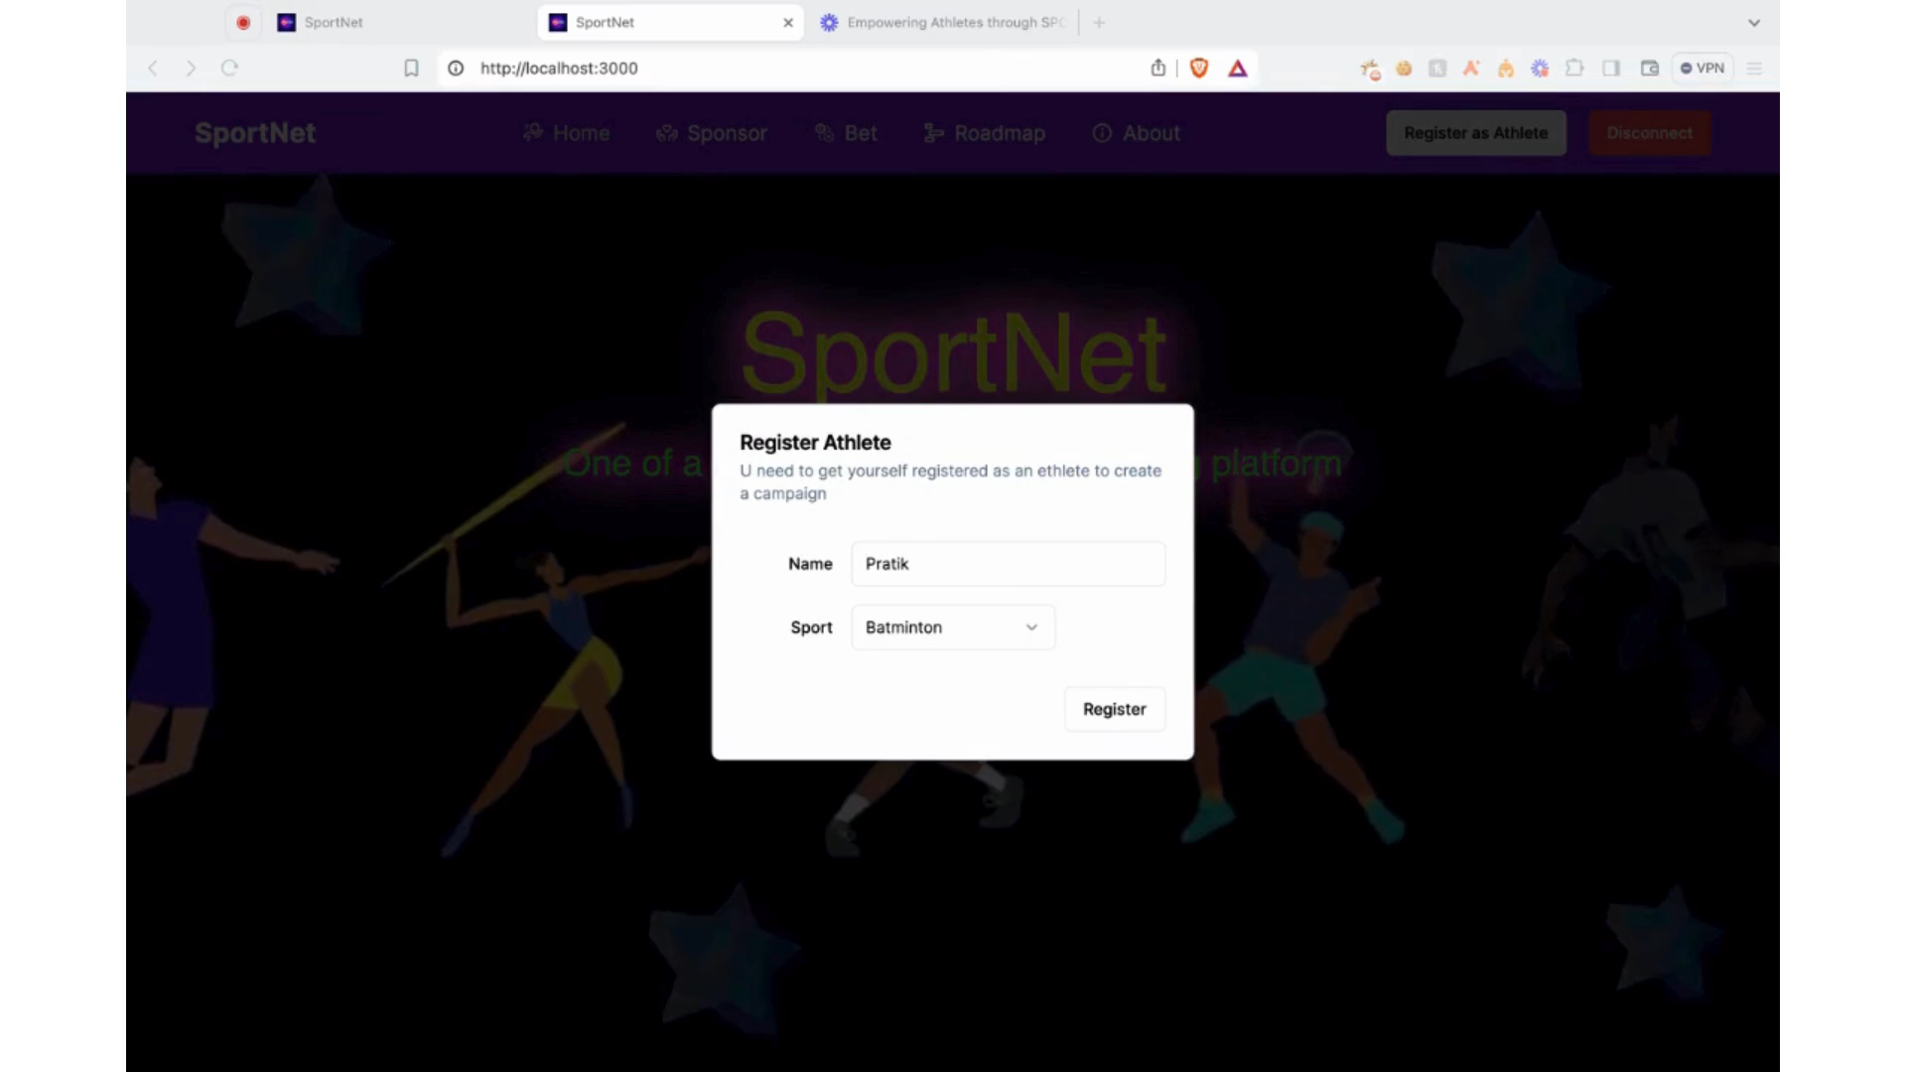The width and height of the screenshot is (1906, 1072).
Task: Go to Home in navbar
Action: coord(566,133)
